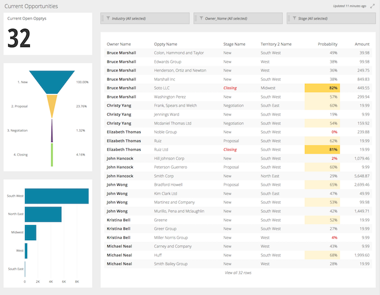
Task: Click the 1,079.46 amount cell
Action: (362, 158)
